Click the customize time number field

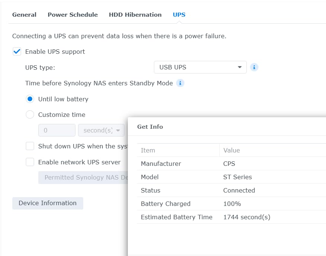click(x=57, y=131)
